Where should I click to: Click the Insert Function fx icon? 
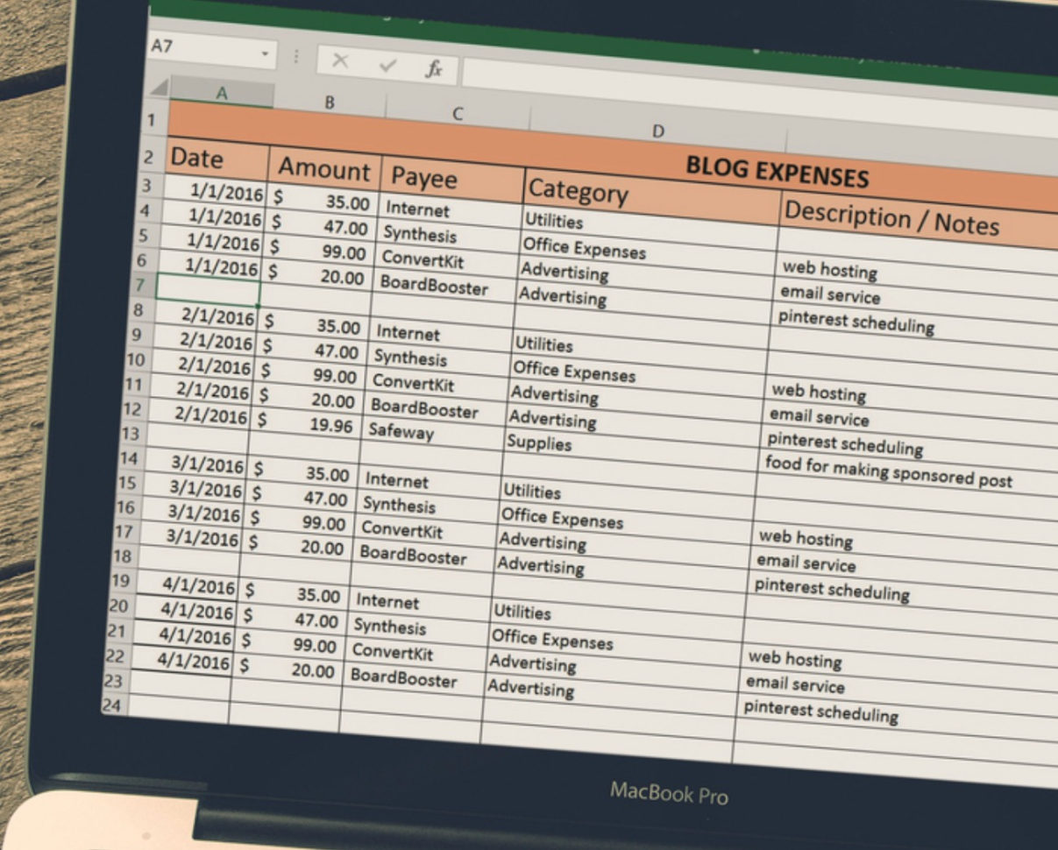(x=433, y=69)
